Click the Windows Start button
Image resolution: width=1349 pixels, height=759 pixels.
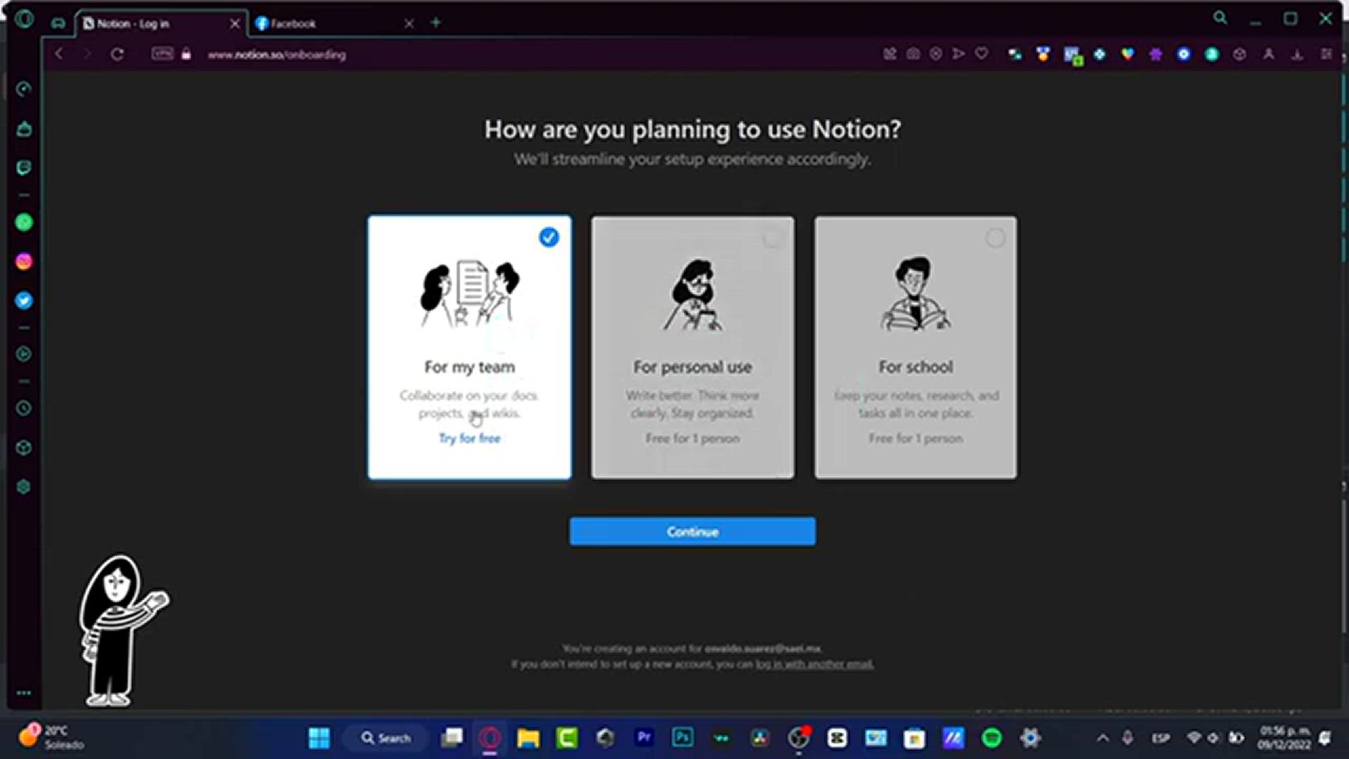pyautogui.click(x=319, y=738)
